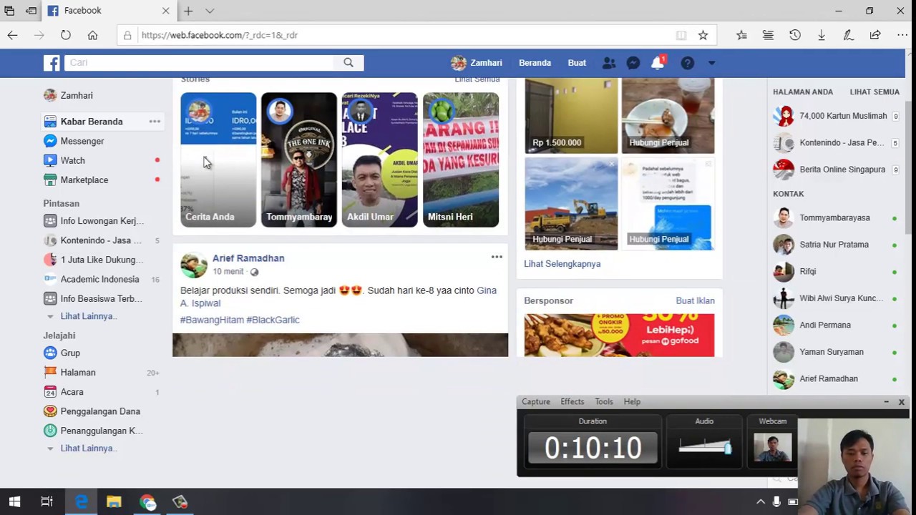Screen dimensions: 916x515
Task: Click the #BawangHitam hashtag
Action: pos(212,320)
